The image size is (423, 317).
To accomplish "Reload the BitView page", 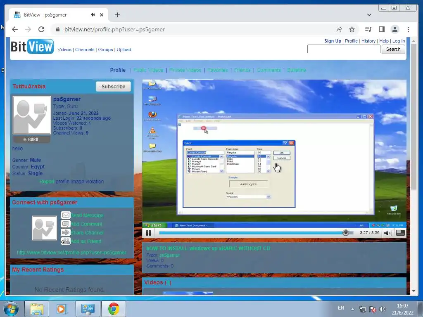I will pos(41,29).
